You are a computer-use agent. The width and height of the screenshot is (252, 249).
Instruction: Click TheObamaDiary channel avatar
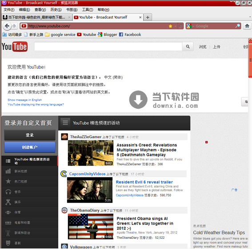tap(64, 210)
